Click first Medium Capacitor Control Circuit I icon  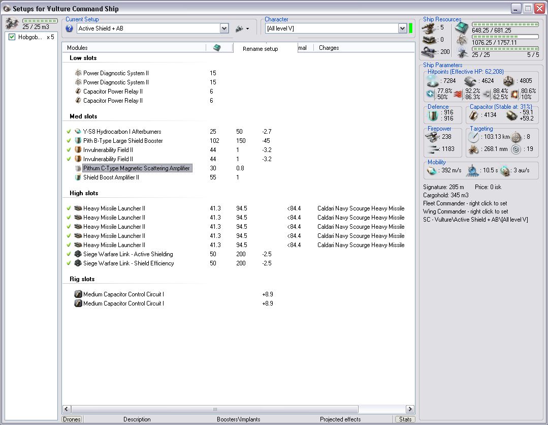(78, 294)
